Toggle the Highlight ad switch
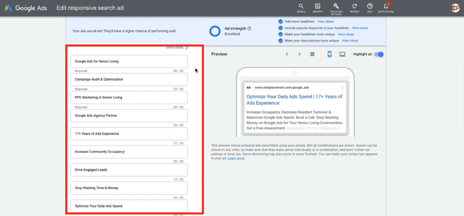464x216 pixels. pyautogui.click(x=379, y=54)
